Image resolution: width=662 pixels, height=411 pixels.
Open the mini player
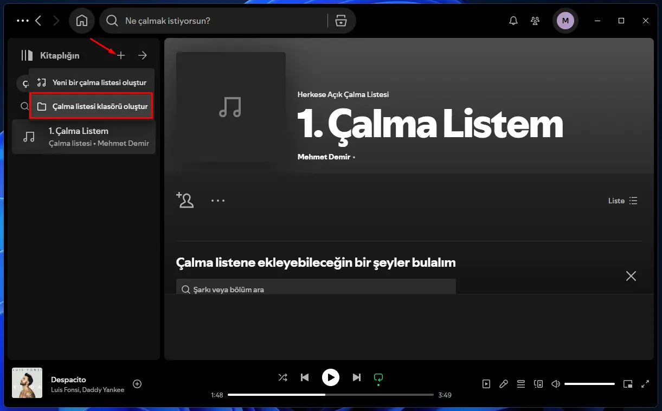[x=628, y=384]
